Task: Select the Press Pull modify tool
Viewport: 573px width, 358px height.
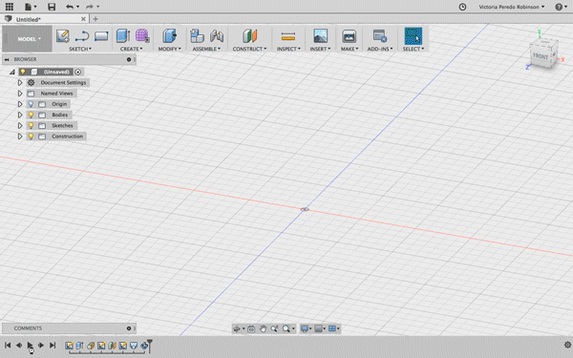Action: pyautogui.click(x=170, y=36)
